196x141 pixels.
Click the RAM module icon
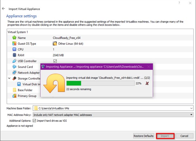[14, 55]
